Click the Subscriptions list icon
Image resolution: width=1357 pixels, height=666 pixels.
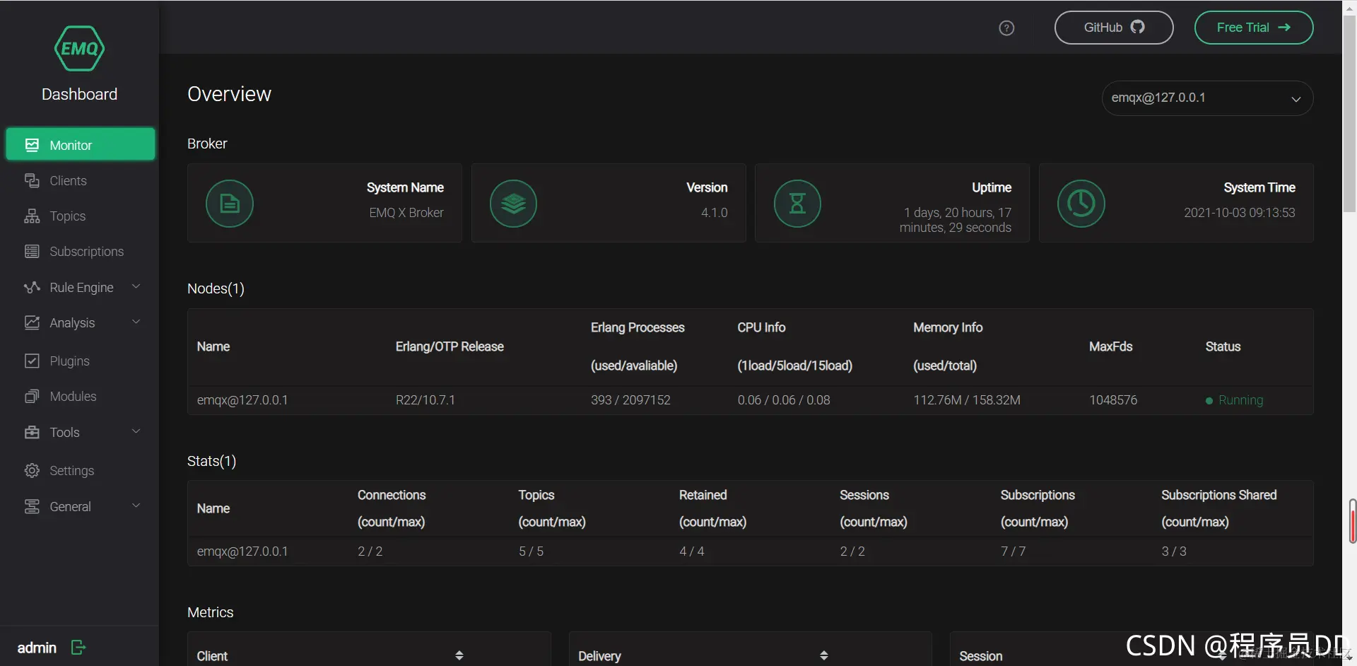32,251
